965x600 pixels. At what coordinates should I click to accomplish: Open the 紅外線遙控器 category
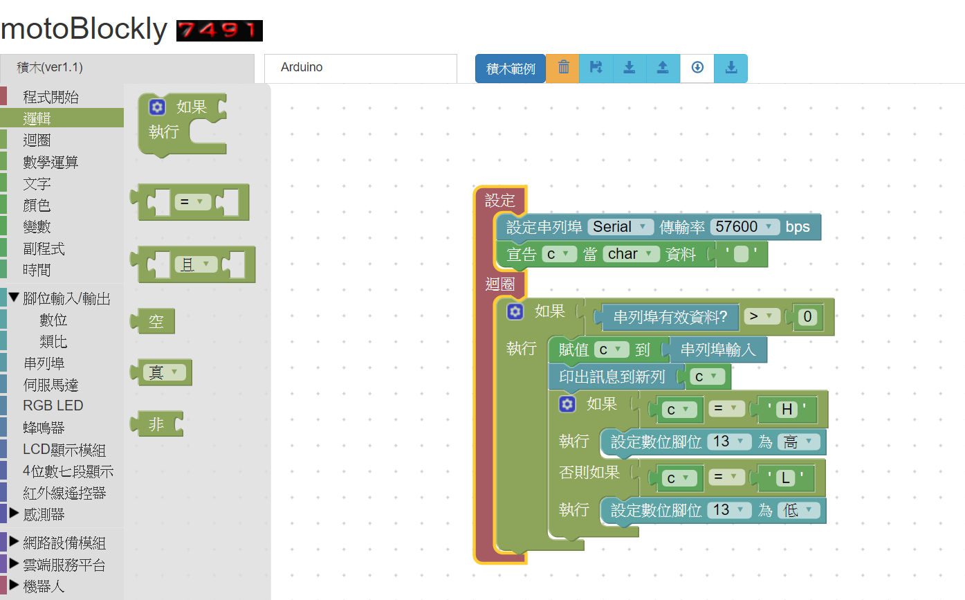tap(62, 493)
